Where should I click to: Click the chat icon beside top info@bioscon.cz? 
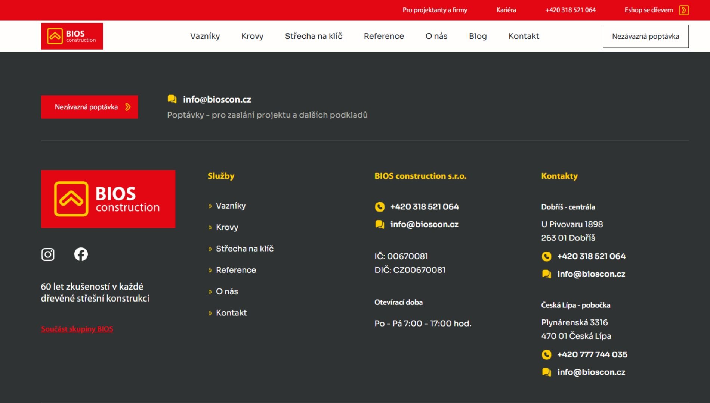[172, 99]
